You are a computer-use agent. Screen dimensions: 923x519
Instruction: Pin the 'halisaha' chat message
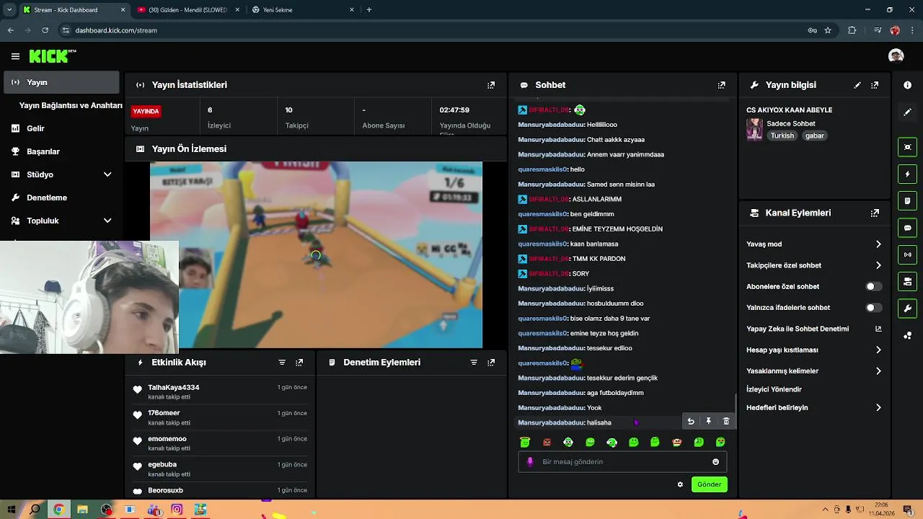tap(708, 422)
